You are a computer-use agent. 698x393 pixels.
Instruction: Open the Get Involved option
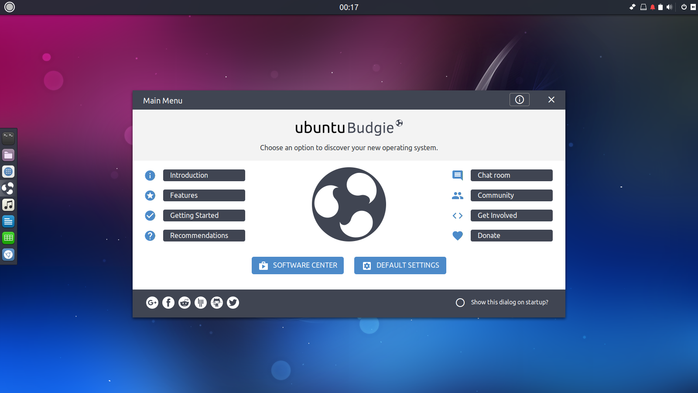pos(512,215)
